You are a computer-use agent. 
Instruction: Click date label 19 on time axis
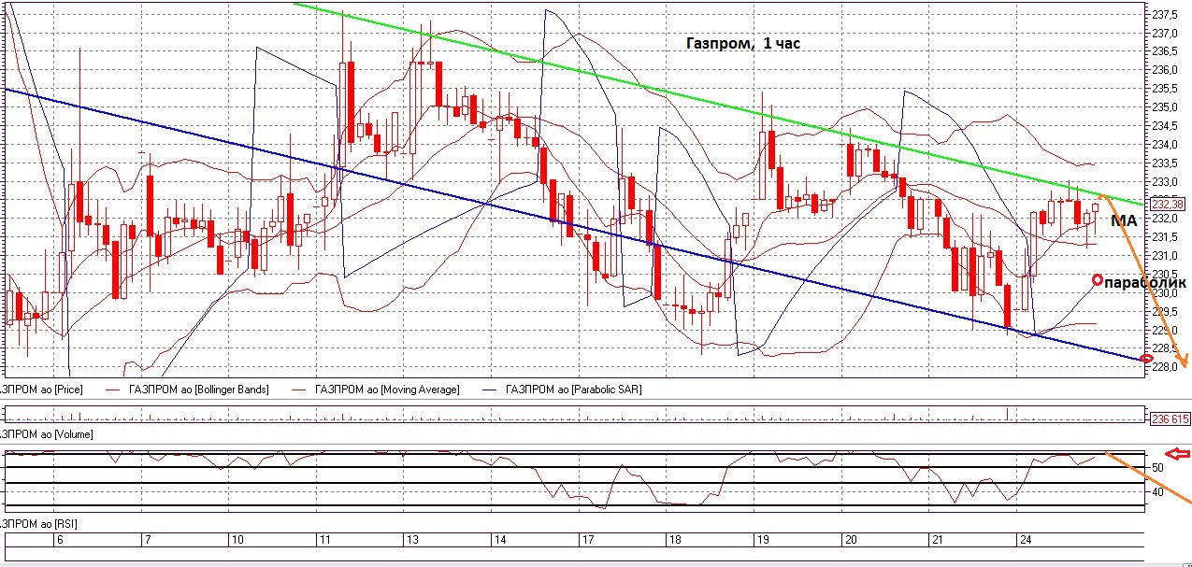coord(762,540)
